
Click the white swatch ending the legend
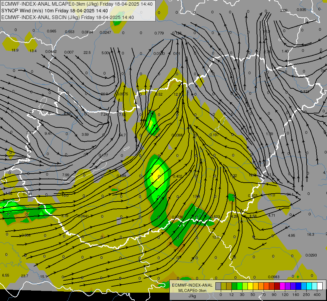(320, 286)
